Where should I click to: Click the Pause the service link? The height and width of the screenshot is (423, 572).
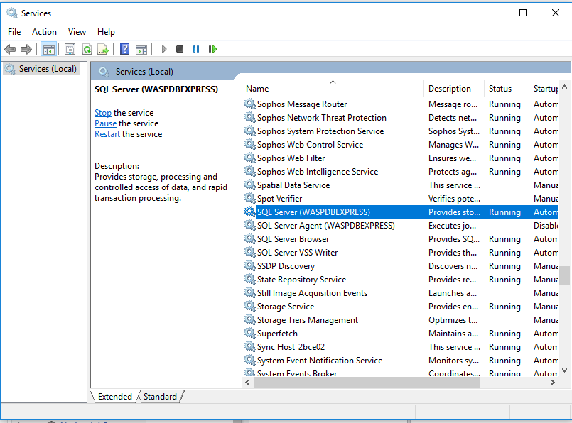click(105, 123)
